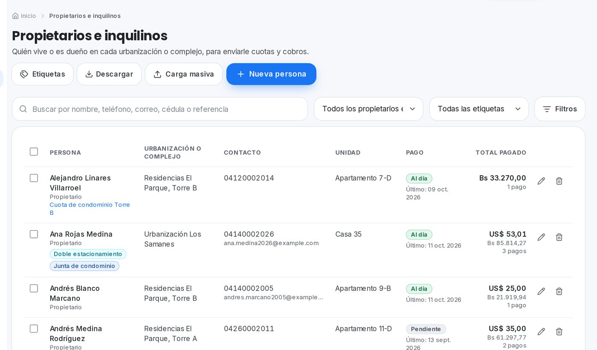Click the search magnifier icon
This screenshot has width=597, height=350.
(x=23, y=109)
